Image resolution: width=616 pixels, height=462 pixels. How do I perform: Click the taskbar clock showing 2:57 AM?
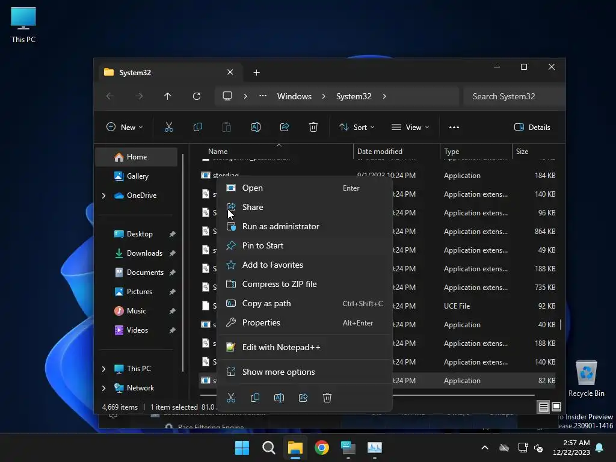coord(571,448)
